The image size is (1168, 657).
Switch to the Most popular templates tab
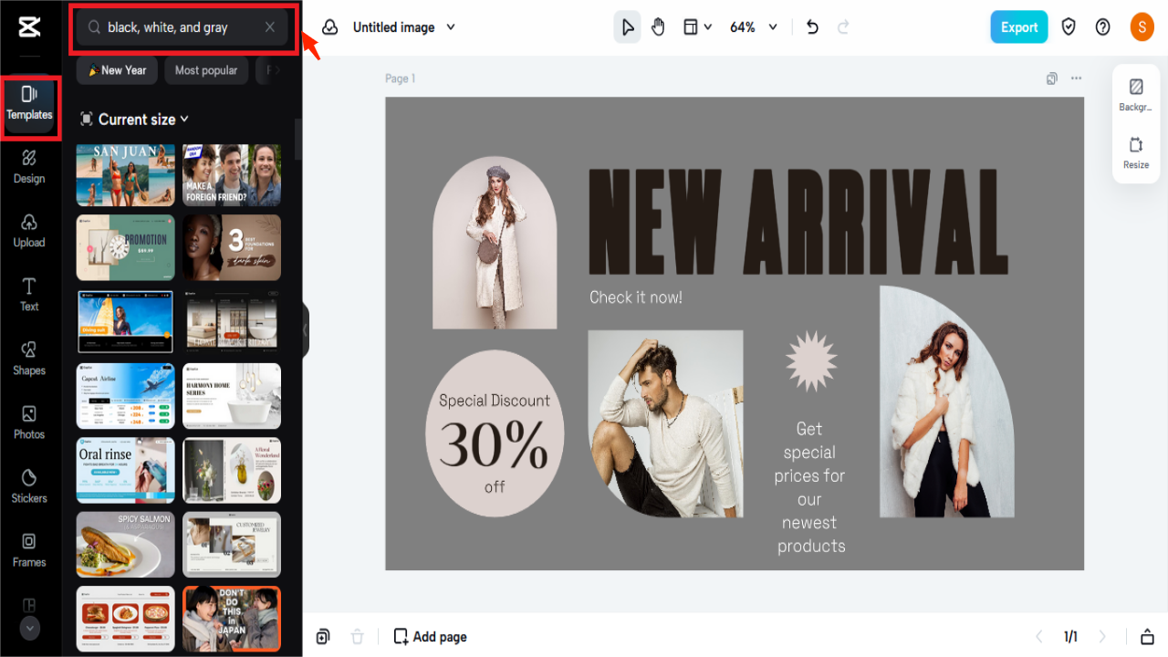pos(206,69)
